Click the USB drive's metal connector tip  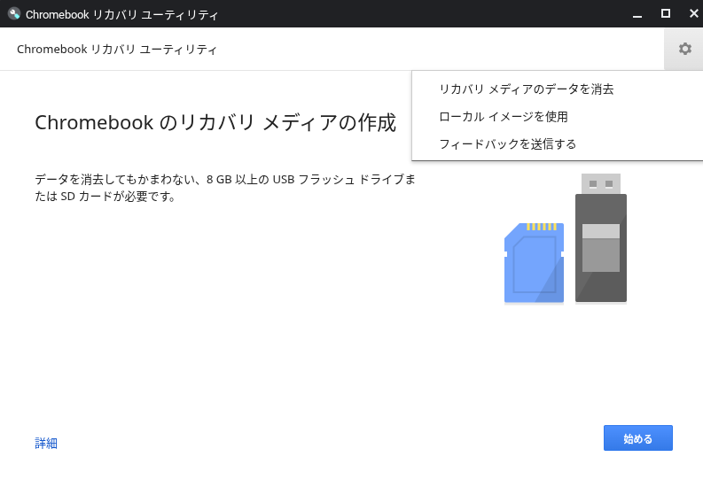click(x=601, y=183)
